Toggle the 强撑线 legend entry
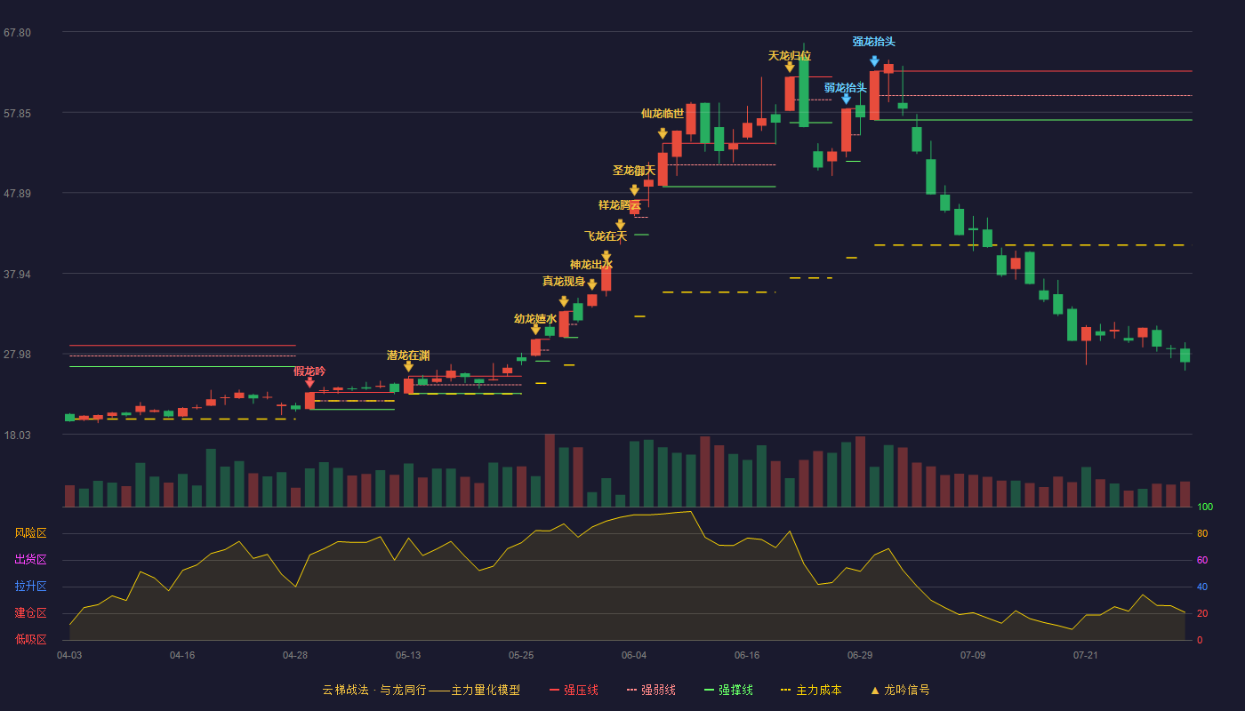The height and width of the screenshot is (711, 1245). [x=728, y=690]
